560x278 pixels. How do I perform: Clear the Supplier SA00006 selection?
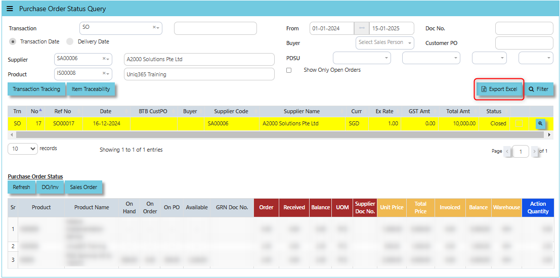tap(104, 59)
